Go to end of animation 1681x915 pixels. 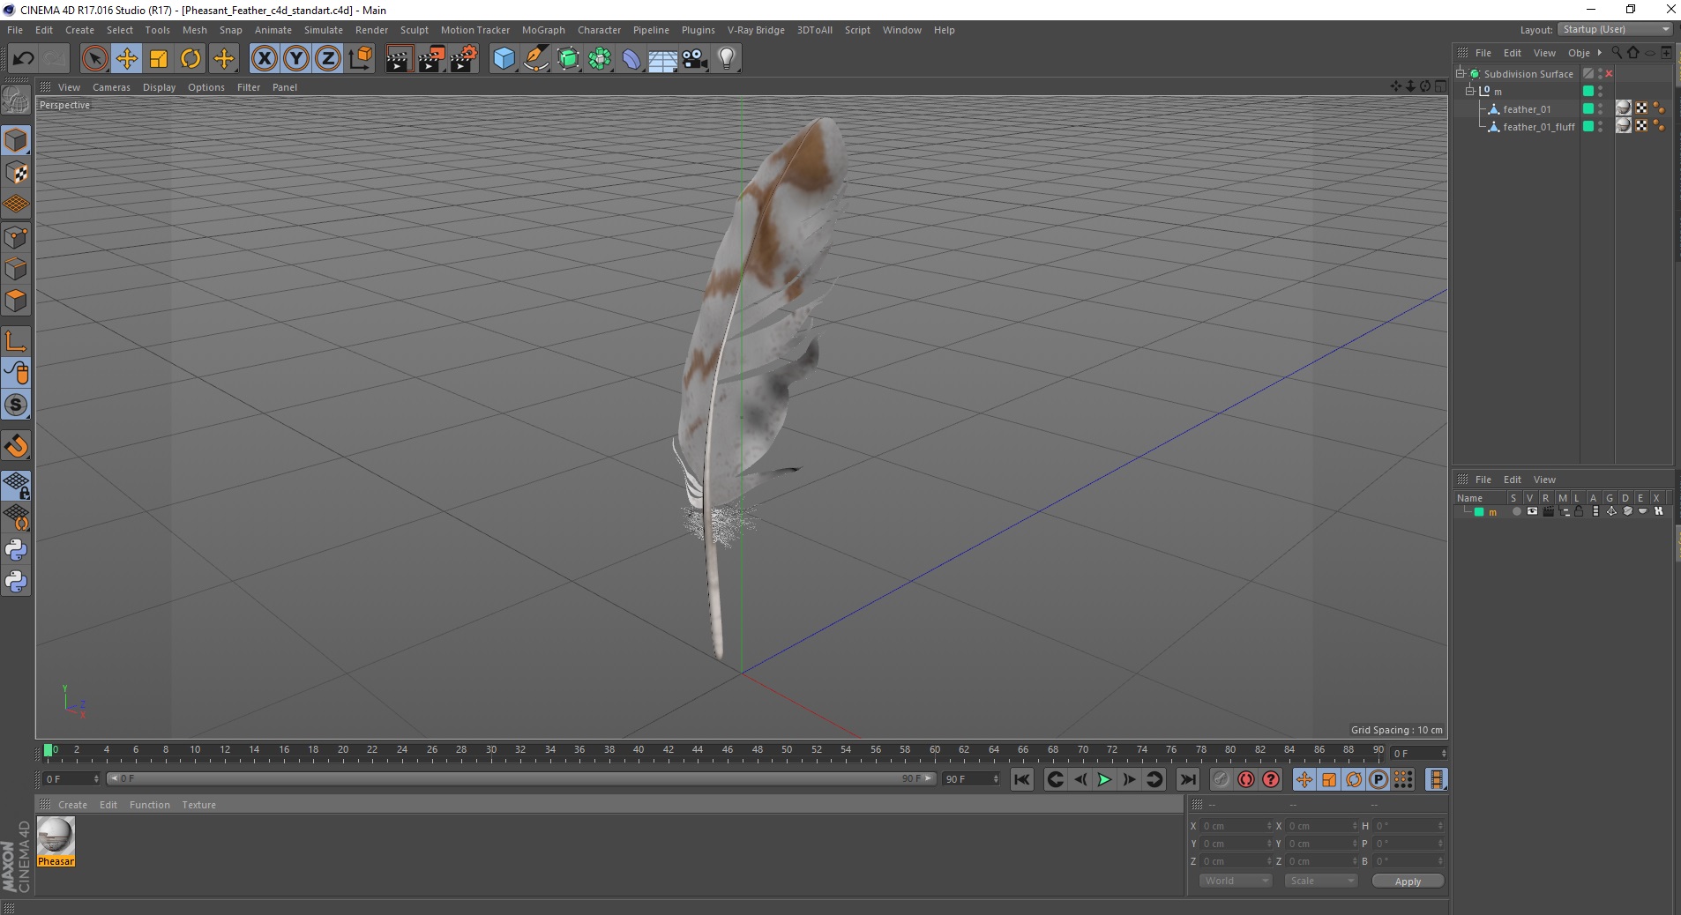tap(1188, 779)
